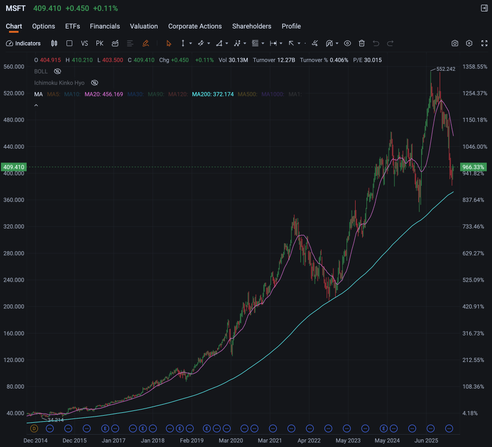Viewport: 492px width, 447px height.
Task: Collapse side panel icon at top right
Action: [484, 8]
